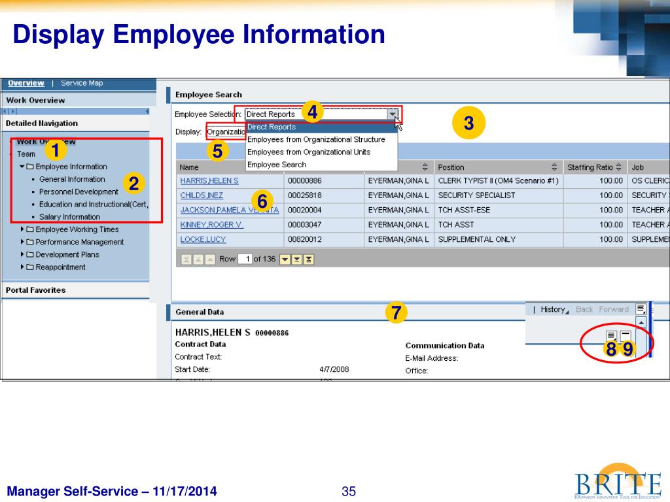Select the SUPPLEMENTAL ONLY position cell
The image size is (670, 502).
(499, 239)
